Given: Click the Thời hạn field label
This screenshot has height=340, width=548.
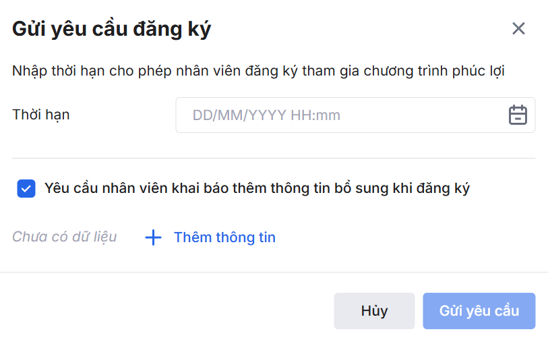Looking at the screenshot, I should pyautogui.click(x=41, y=115).
